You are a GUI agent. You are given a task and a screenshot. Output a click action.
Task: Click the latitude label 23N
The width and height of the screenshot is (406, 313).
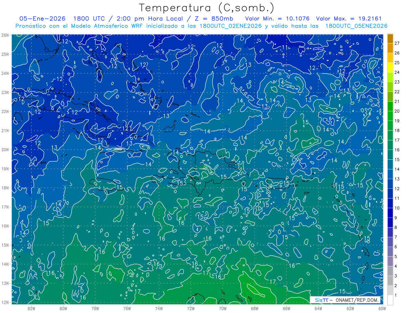click(5, 93)
